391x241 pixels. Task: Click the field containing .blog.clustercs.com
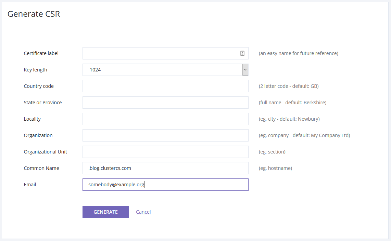click(165, 168)
